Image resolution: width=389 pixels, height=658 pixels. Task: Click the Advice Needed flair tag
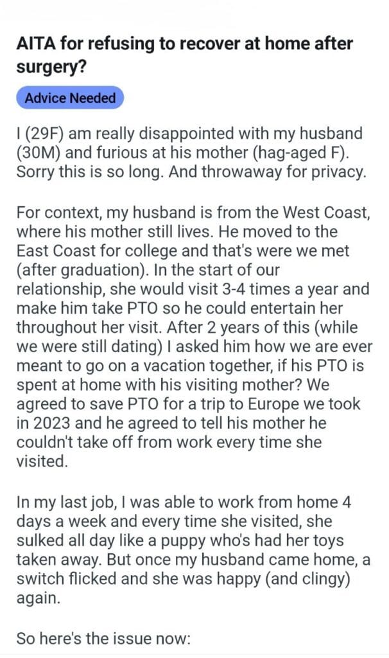pos(70,98)
